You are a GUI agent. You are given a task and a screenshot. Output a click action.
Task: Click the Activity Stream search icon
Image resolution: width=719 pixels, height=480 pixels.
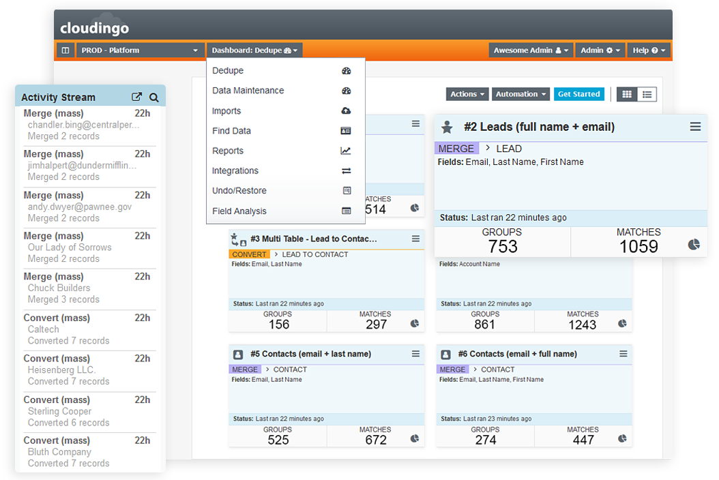[154, 97]
